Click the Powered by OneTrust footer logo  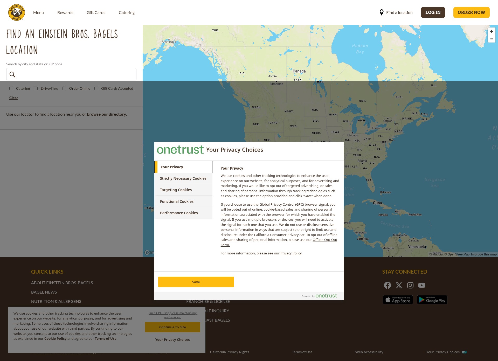[326, 296]
